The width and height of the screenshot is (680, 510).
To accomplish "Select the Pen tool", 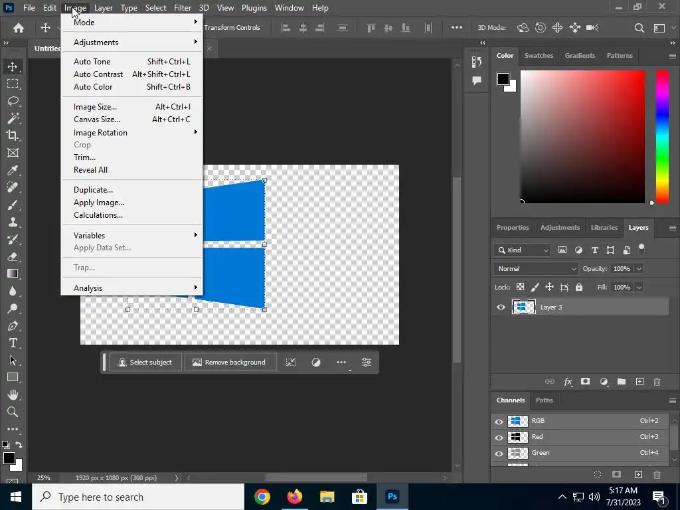I will tap(13, 325).
